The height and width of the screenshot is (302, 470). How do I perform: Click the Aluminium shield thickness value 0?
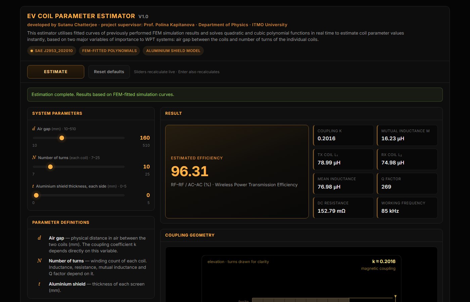[x=148, y=195]
